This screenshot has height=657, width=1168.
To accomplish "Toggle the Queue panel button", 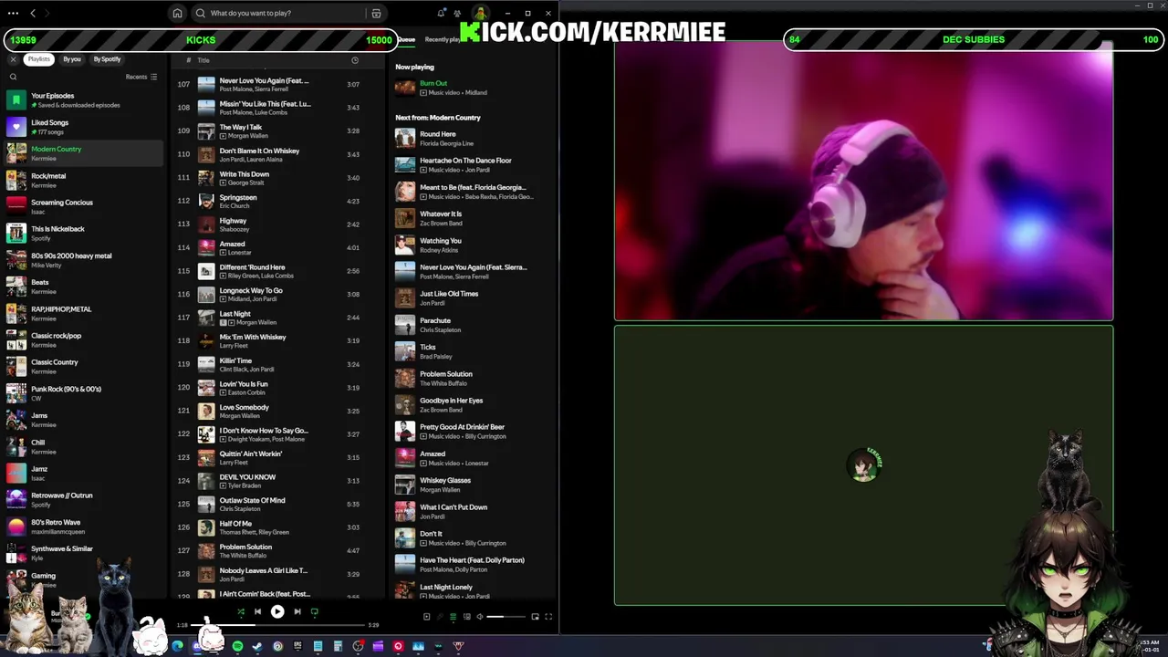I will pyautogui.click(x=454, y=617).
